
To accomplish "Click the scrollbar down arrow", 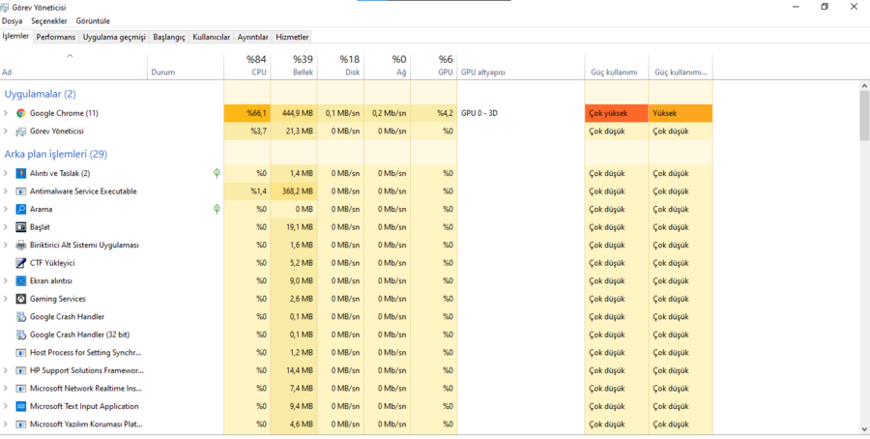I will click(864, 429).
